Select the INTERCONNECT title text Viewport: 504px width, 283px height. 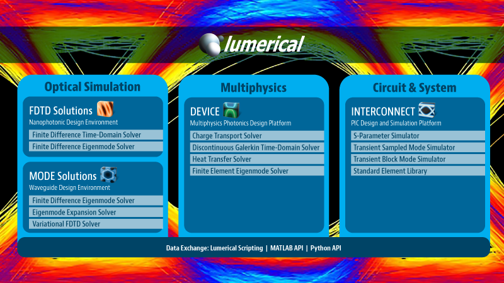(383, 112)
